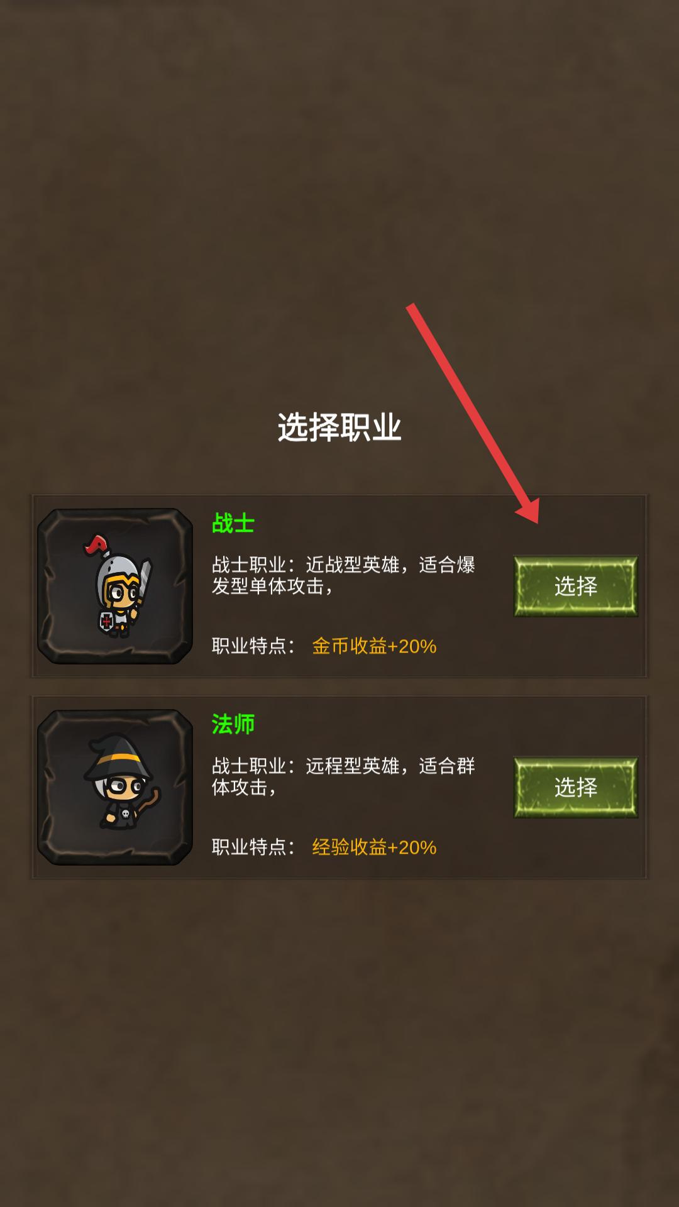Tap the knight's red helmet plume
This screenshot has height=1207, width=679.
[x=96, y=544]
